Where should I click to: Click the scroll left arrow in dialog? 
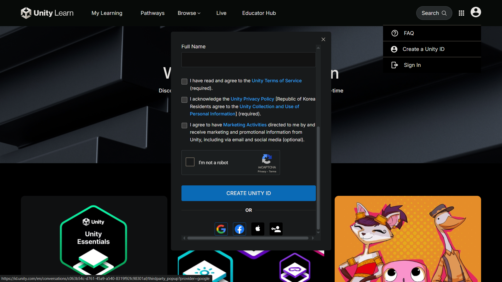tap(184, 238)
